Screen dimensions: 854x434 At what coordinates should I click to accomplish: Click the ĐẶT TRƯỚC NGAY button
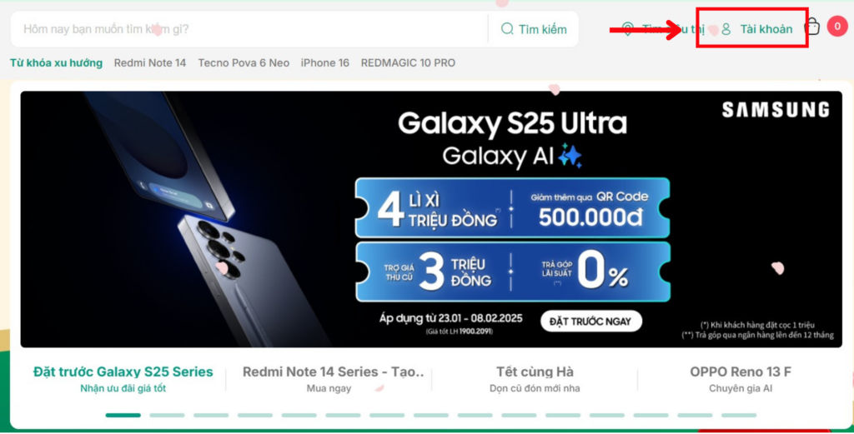pos(591,322)
